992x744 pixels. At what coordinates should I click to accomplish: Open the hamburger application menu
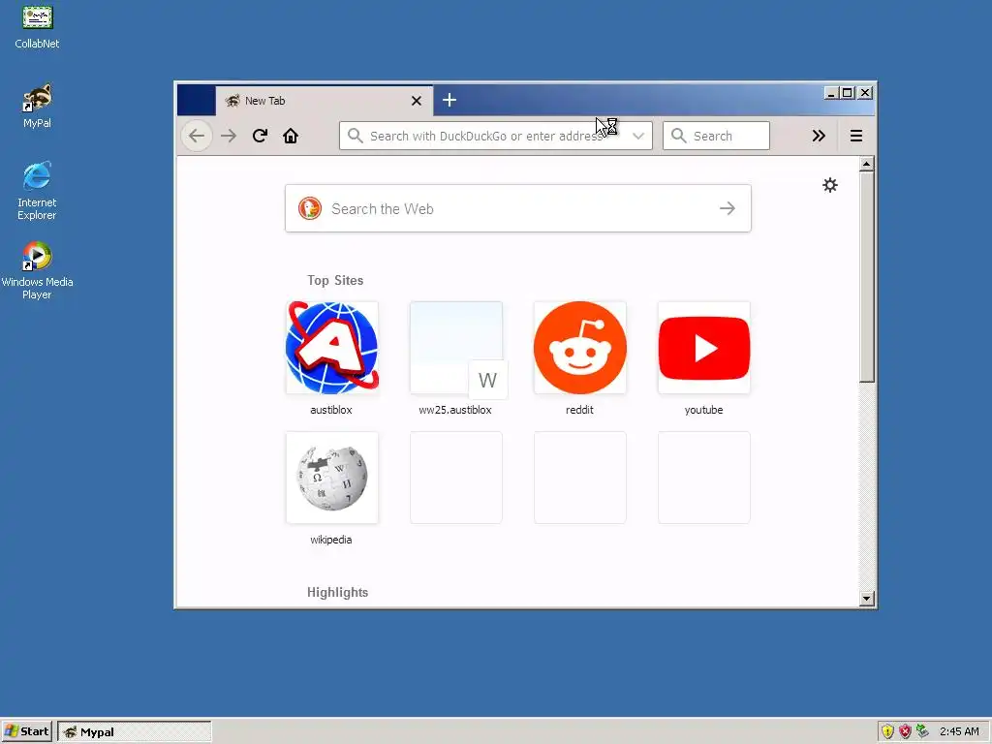click(x=856, y=136)
